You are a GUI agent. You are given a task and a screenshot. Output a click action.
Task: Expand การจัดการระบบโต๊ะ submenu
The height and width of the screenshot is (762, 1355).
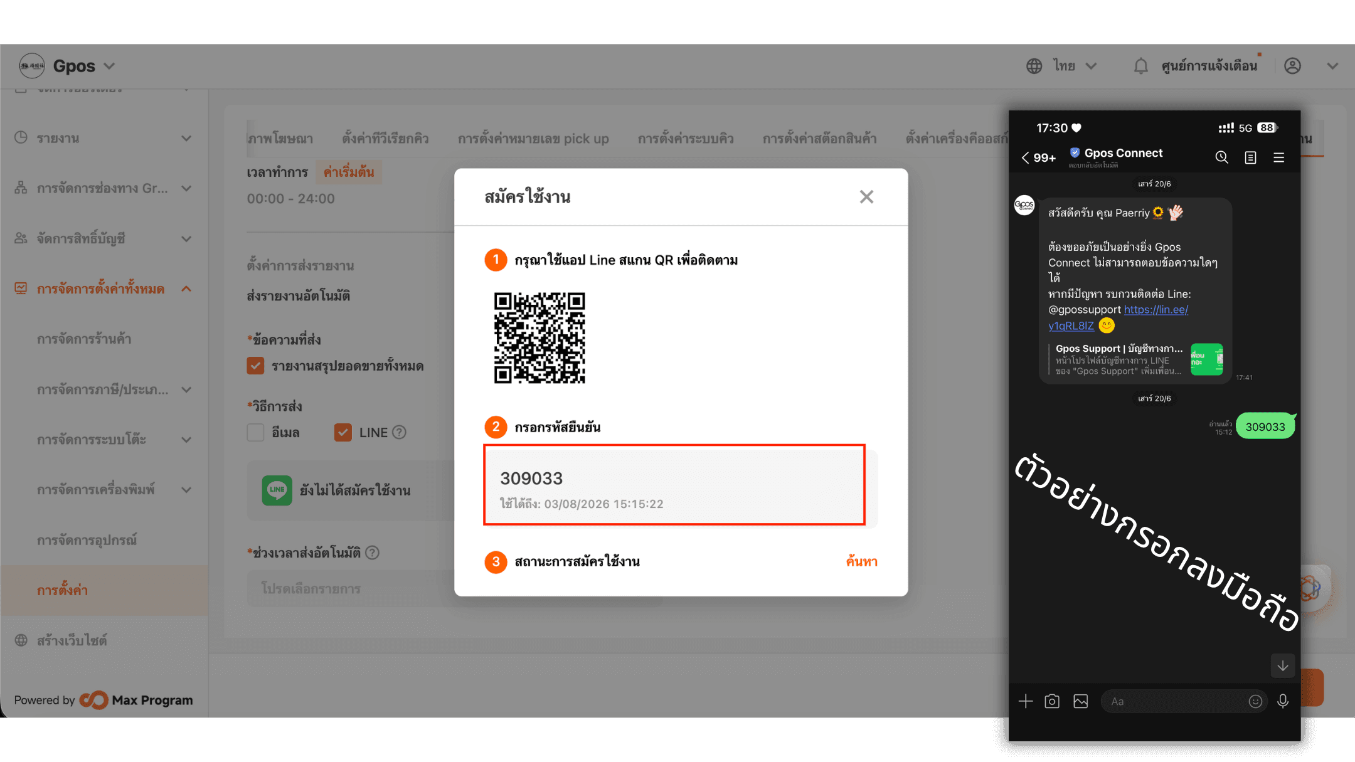tap(186, 440)
